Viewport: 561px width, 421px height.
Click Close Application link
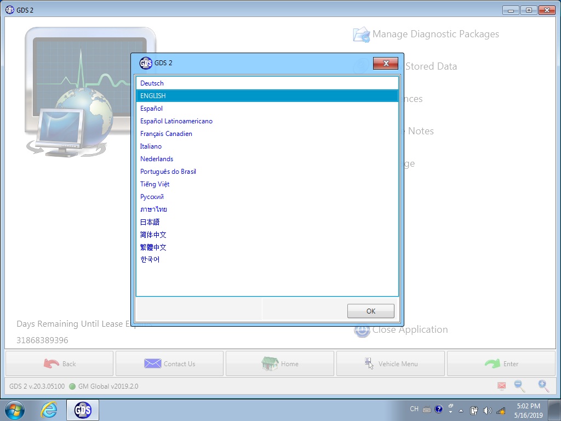410,329
